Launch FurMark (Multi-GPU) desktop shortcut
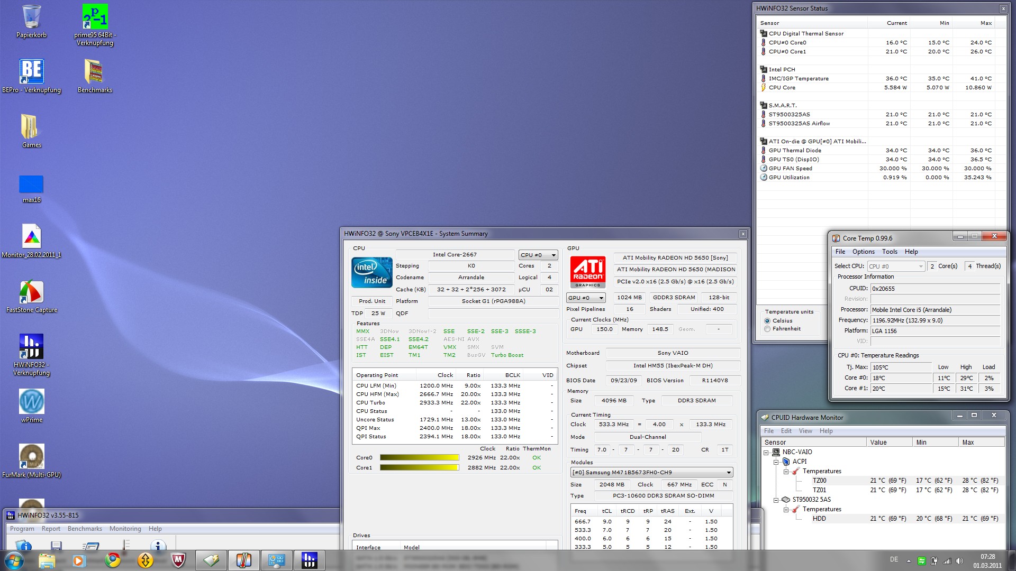The image size is (1016, 571). (31, 461)
